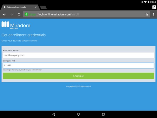Submit the form with the Continue button
The image size is (157, 118).
pyautogui.click(x=78, y=76)
